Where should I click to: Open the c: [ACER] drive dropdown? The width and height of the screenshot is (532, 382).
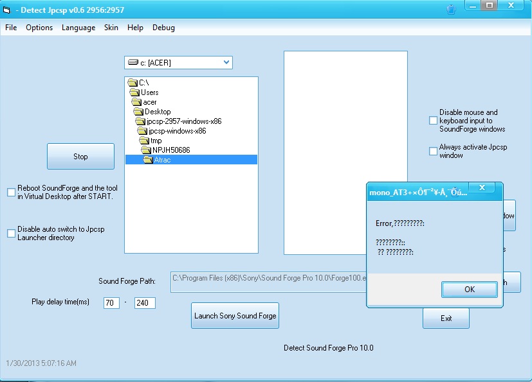[226, 63]
